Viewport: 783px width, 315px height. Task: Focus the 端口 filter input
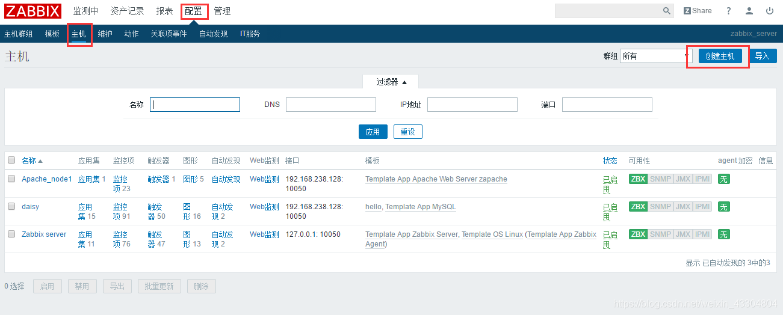click(607, 105)
